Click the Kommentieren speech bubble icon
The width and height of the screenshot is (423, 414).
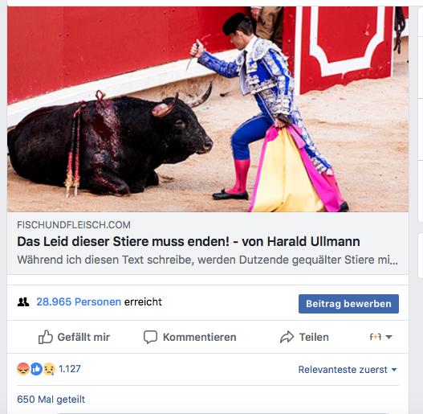coord(150,337)
